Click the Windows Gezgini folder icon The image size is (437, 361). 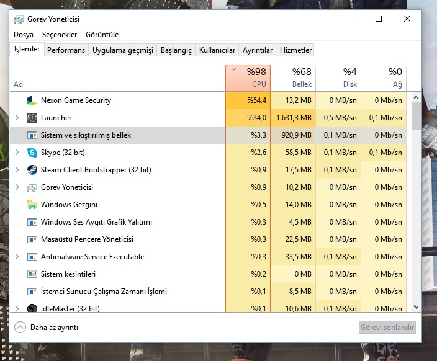(x=32, y=205)
